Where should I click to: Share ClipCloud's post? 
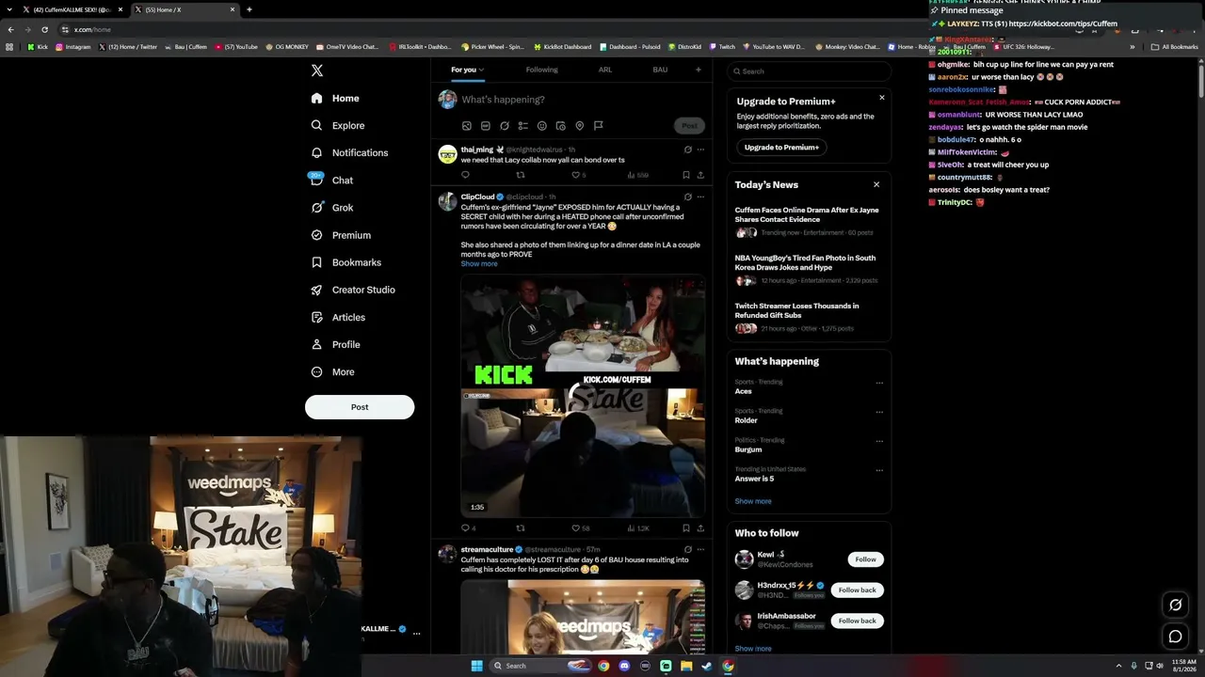[x=700, y=528]
